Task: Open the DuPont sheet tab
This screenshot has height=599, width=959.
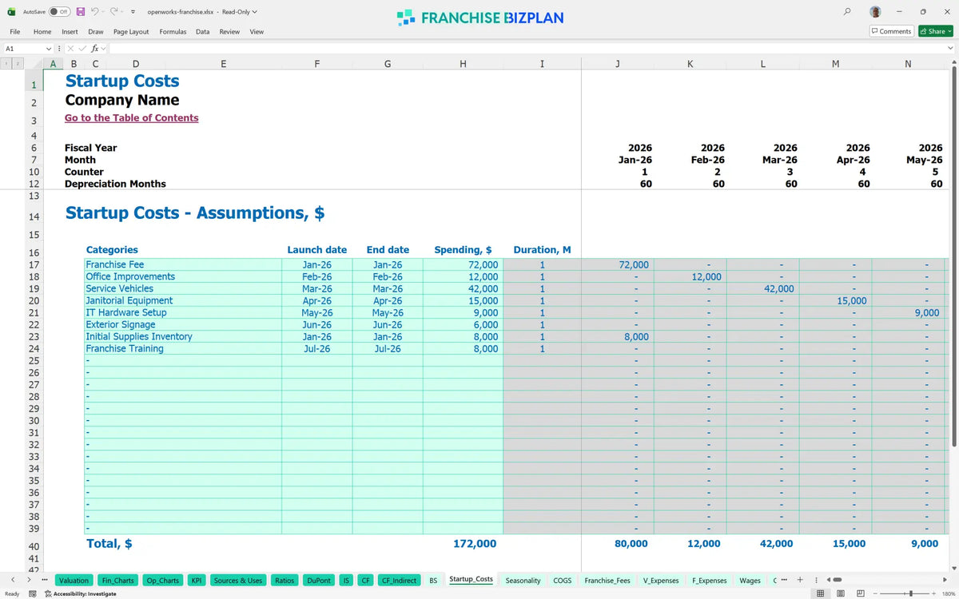Action: (x=320, y=581)
